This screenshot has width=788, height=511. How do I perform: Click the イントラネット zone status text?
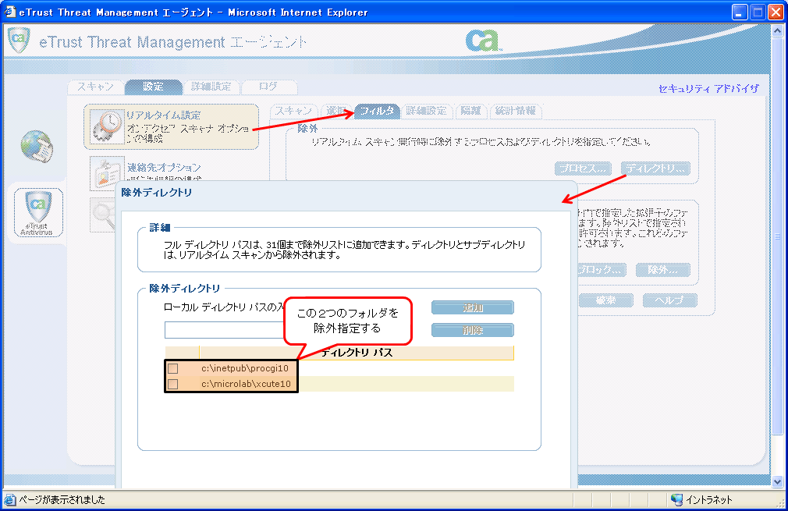tap(708, 500)
